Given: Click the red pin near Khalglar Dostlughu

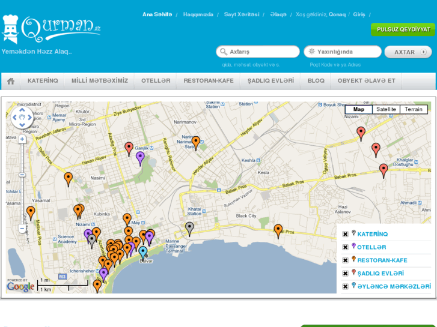Looking at the screenshot, I should (x=384, y=170).
